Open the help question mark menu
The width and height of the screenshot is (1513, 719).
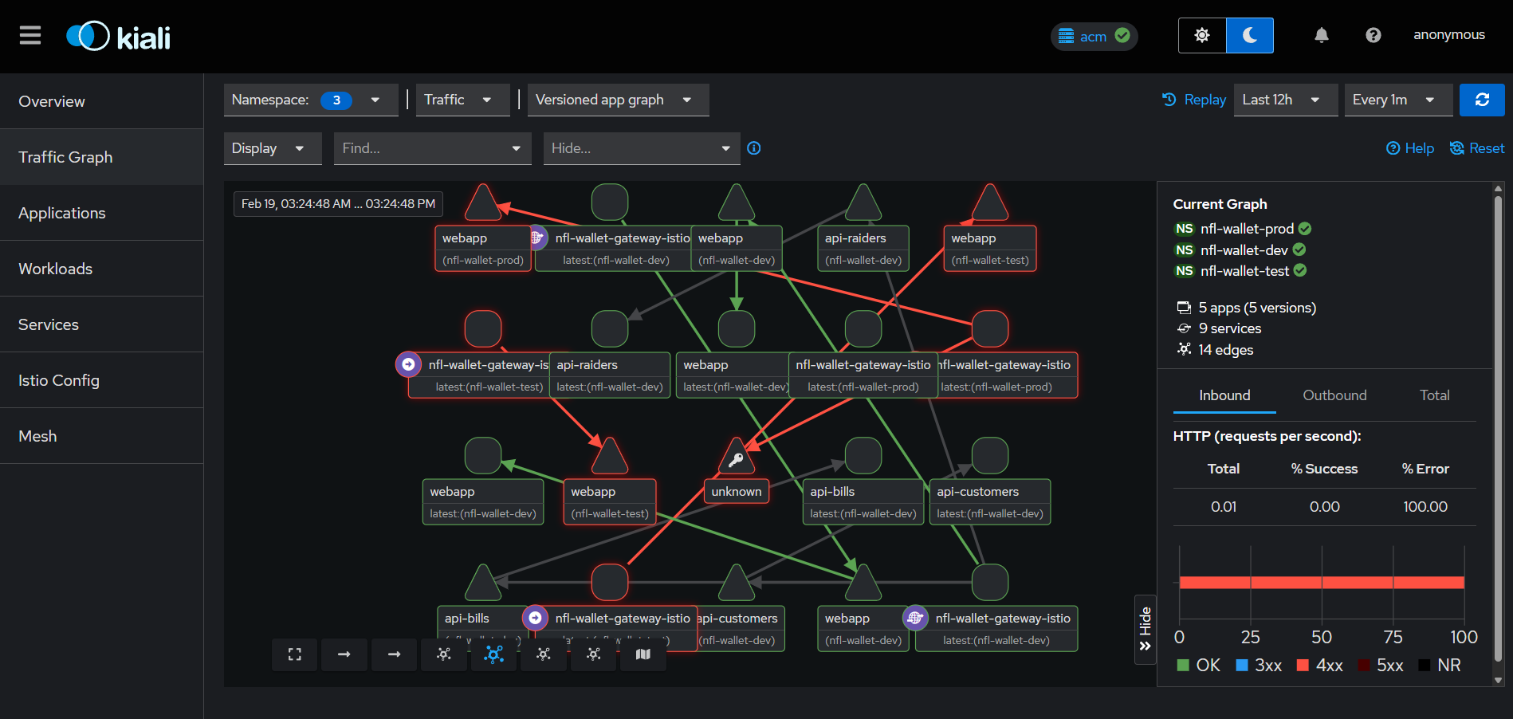click(1373, 35)
